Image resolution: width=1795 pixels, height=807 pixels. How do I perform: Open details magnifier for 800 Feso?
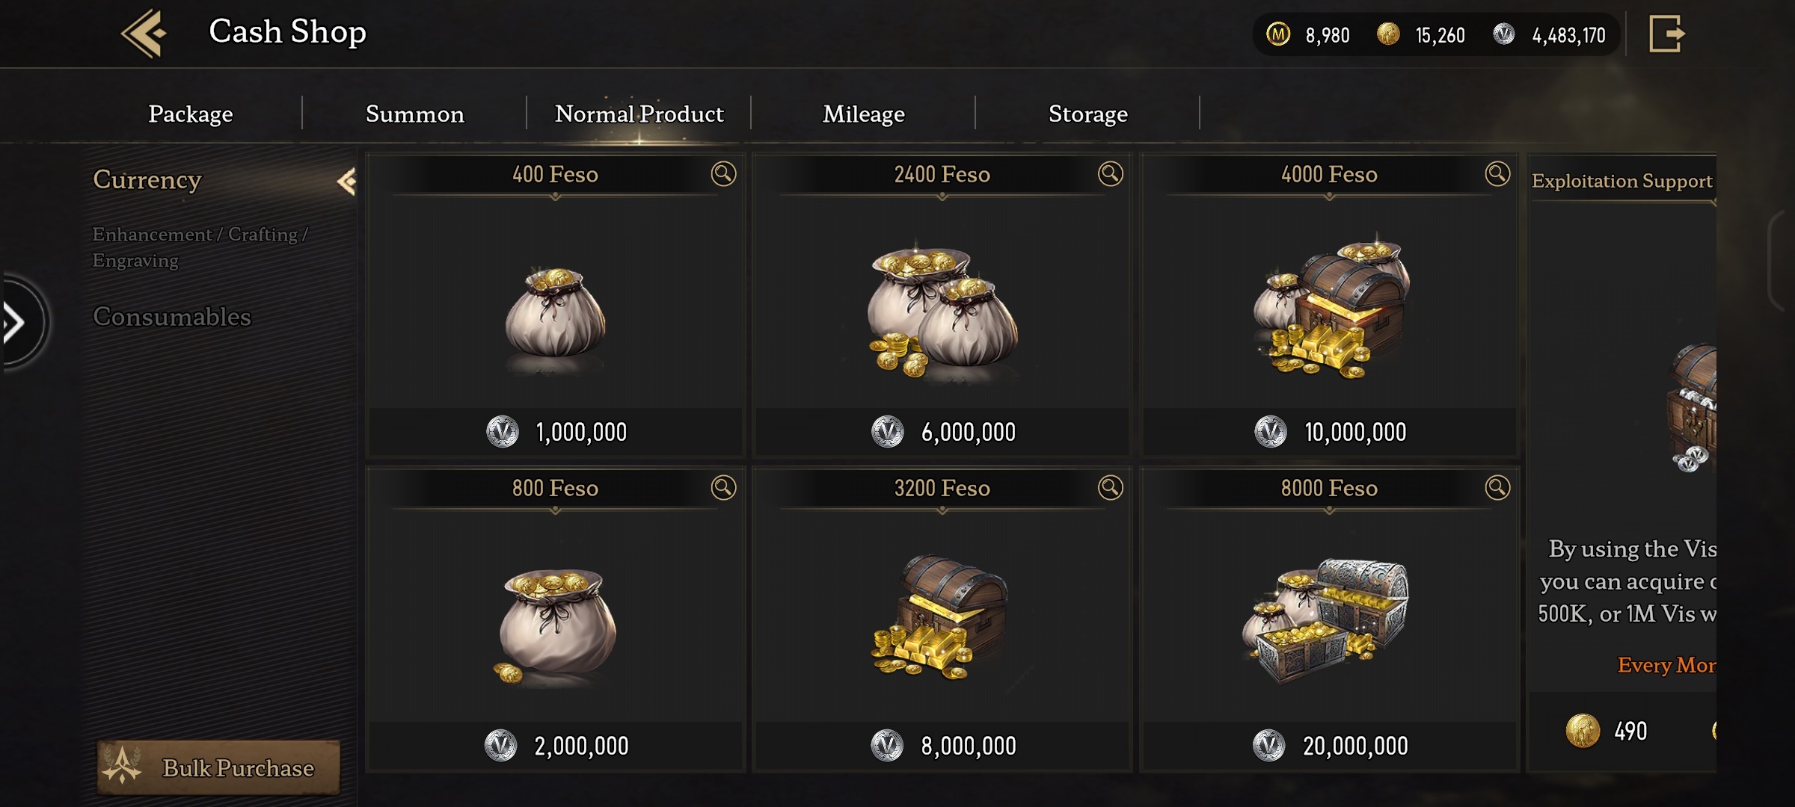[723, 488]
